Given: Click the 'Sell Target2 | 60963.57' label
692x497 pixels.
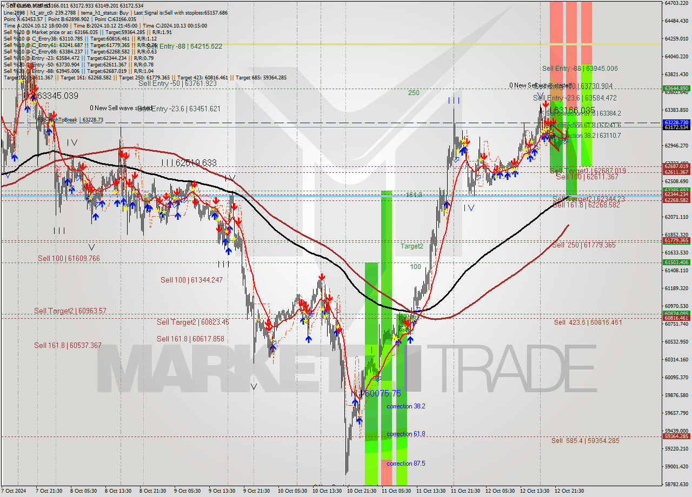Looking at the screenshot, I should (70, 311).
